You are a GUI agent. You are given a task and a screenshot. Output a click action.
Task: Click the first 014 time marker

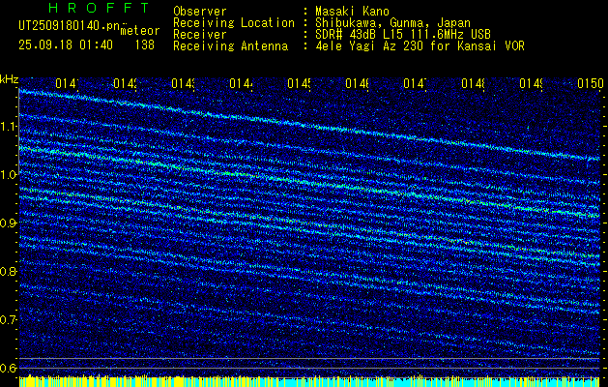[66, 84]
